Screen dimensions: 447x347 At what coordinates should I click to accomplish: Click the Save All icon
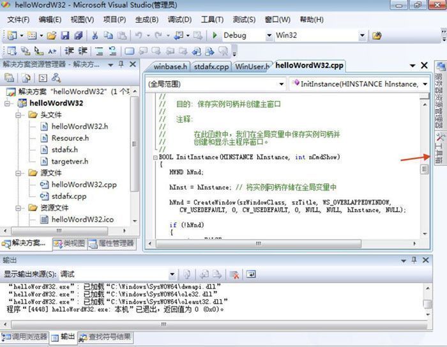click(79, 35)
